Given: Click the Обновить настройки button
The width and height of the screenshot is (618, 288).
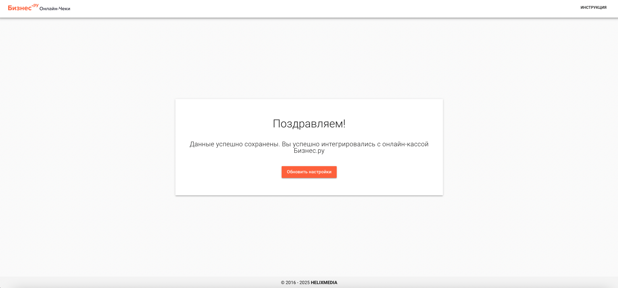Looking at the screenshot, I should point(309,172).
